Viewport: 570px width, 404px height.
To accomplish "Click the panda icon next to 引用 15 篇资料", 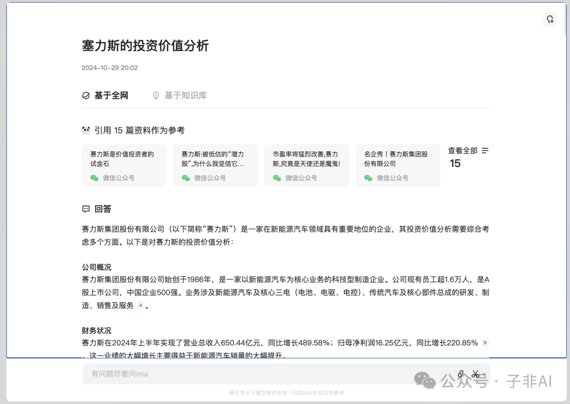I will pyautogui.click(x=86, y=130).
